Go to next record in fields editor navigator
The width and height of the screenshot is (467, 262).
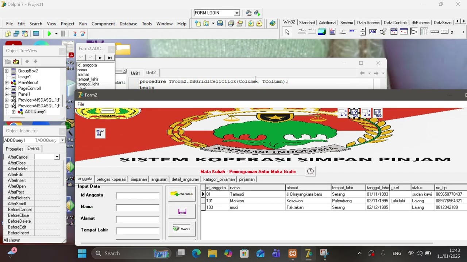click(100, 57)
